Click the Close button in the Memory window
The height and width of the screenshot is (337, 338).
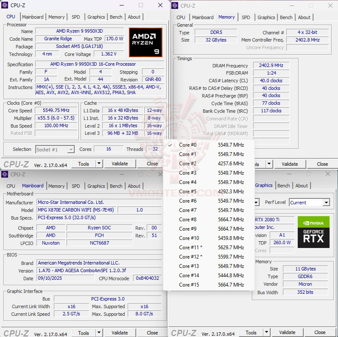click(x=322, y=164)
